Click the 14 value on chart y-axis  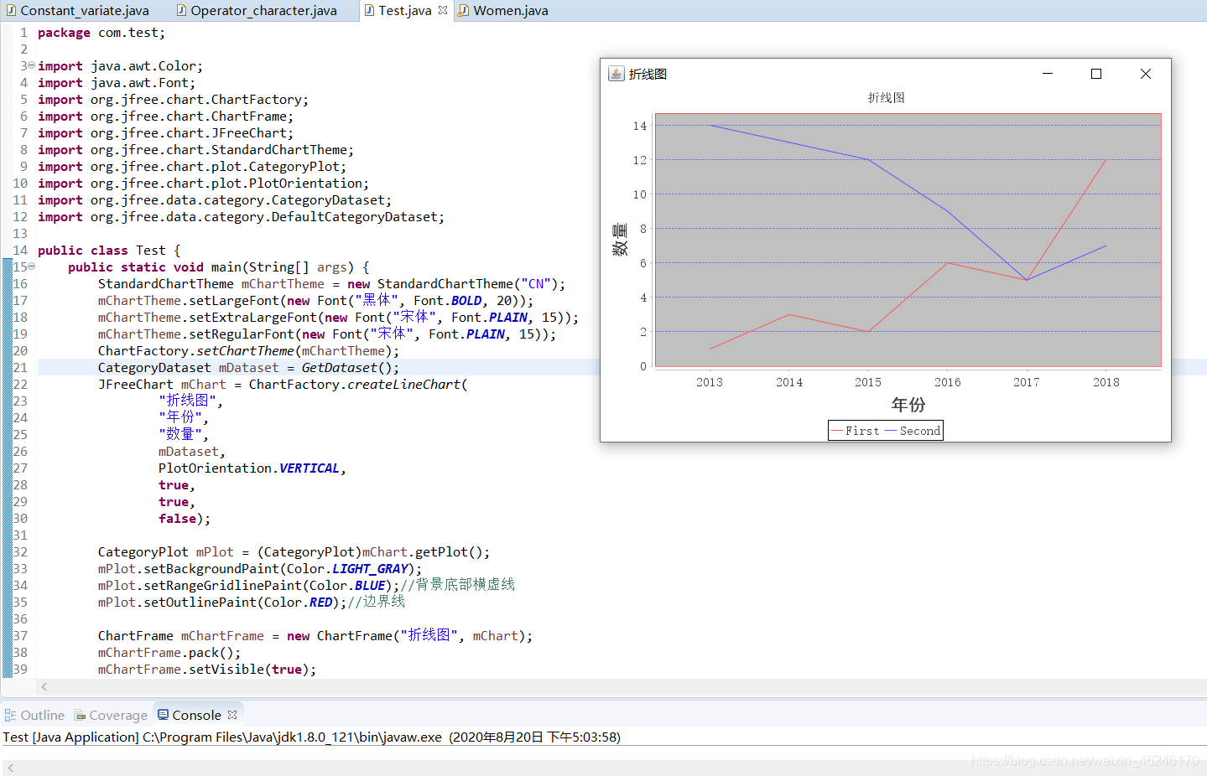pos(640,126)
